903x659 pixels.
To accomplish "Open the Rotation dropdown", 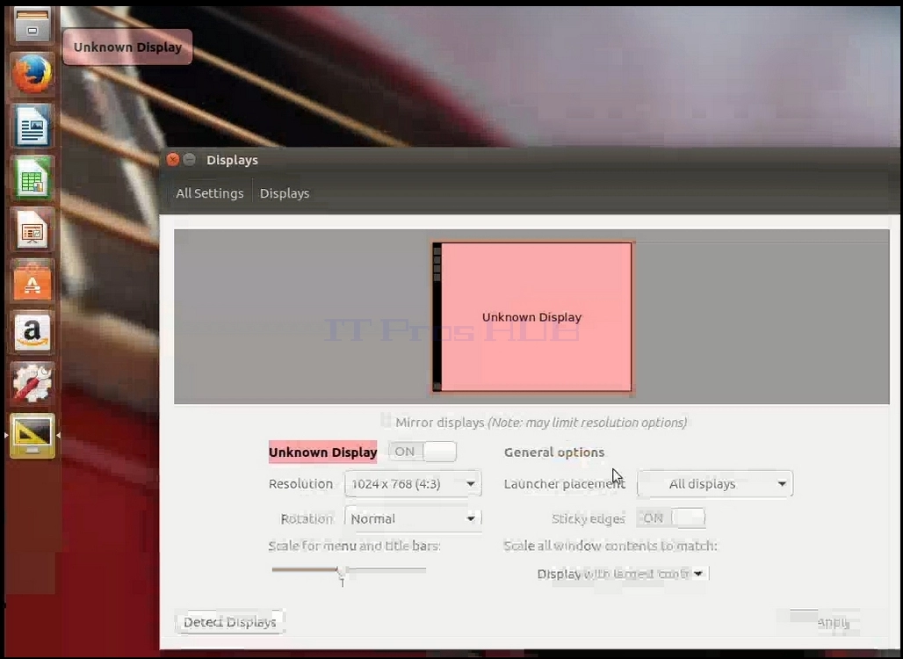I will [413, 518].
